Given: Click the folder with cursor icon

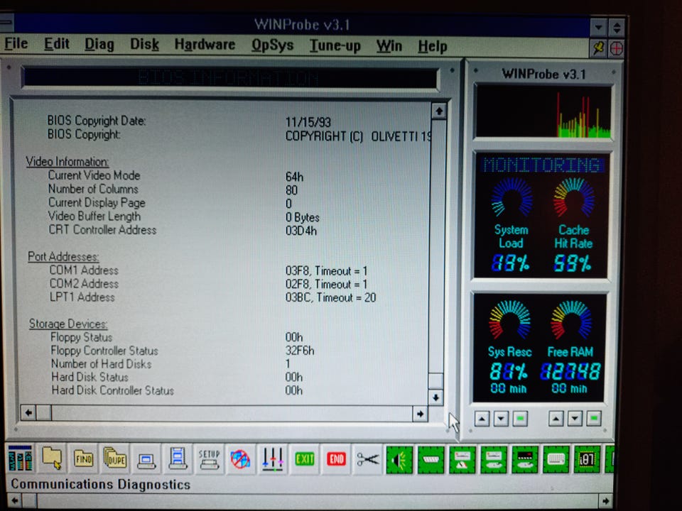Looking at the screenshot, I should [52, 458].
